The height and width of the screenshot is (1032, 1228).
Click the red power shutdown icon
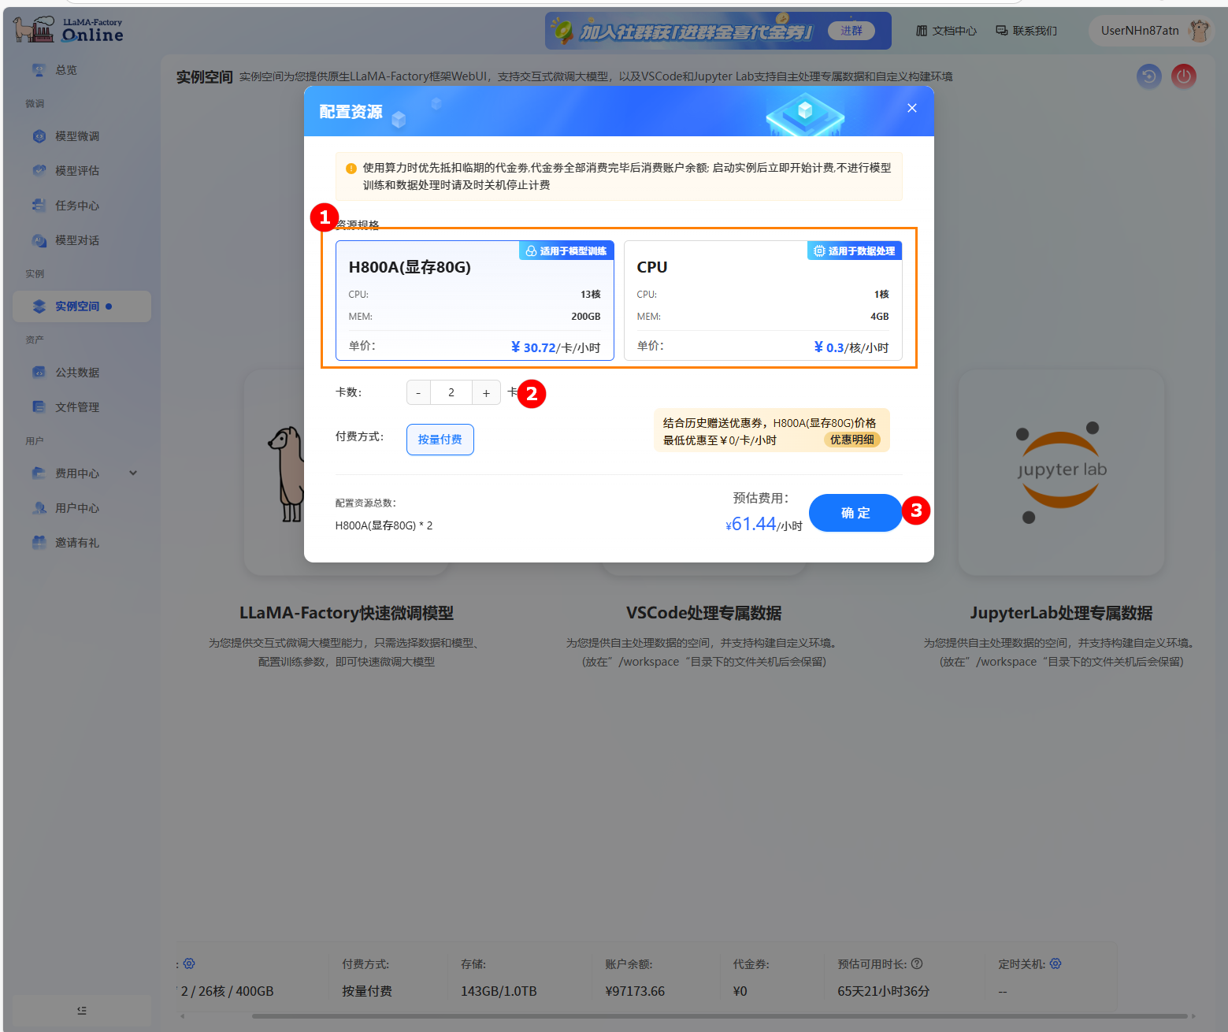(x=1183, y=76)
